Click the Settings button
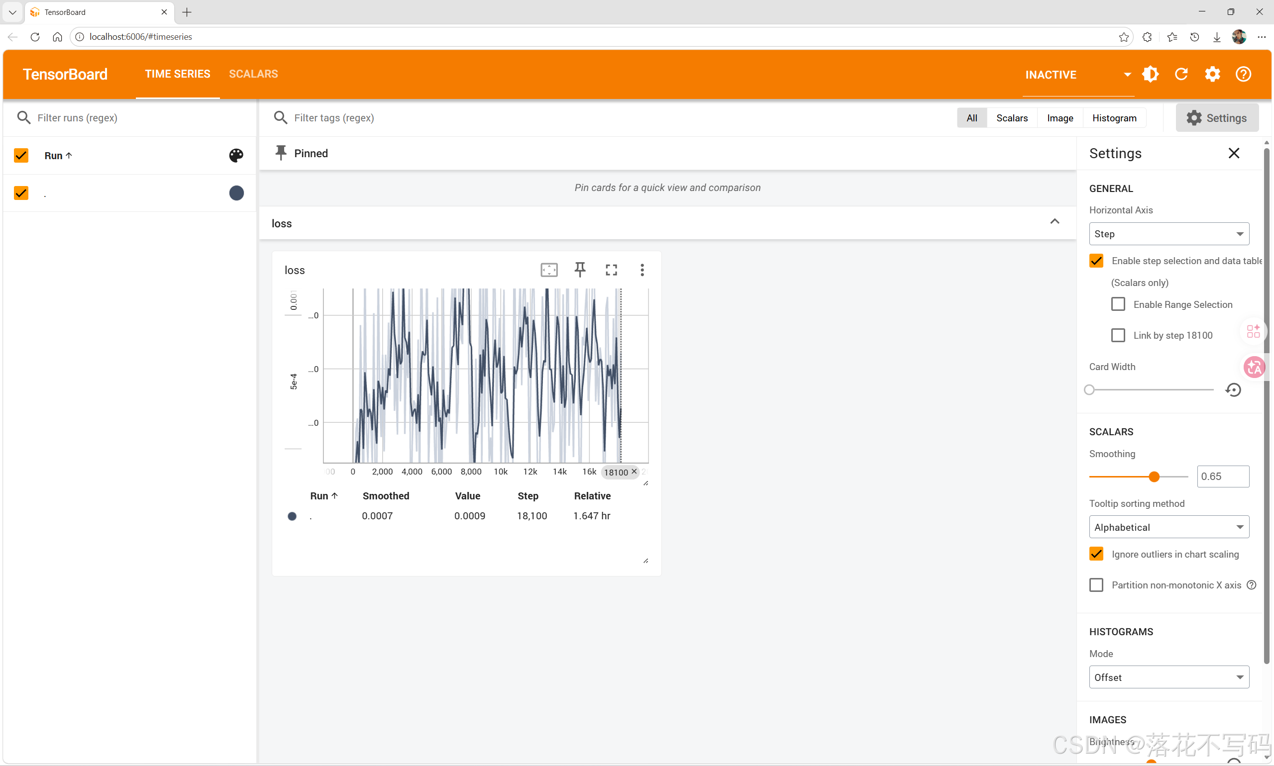This screenshot has height=766, width=1274. [1217, 118]
